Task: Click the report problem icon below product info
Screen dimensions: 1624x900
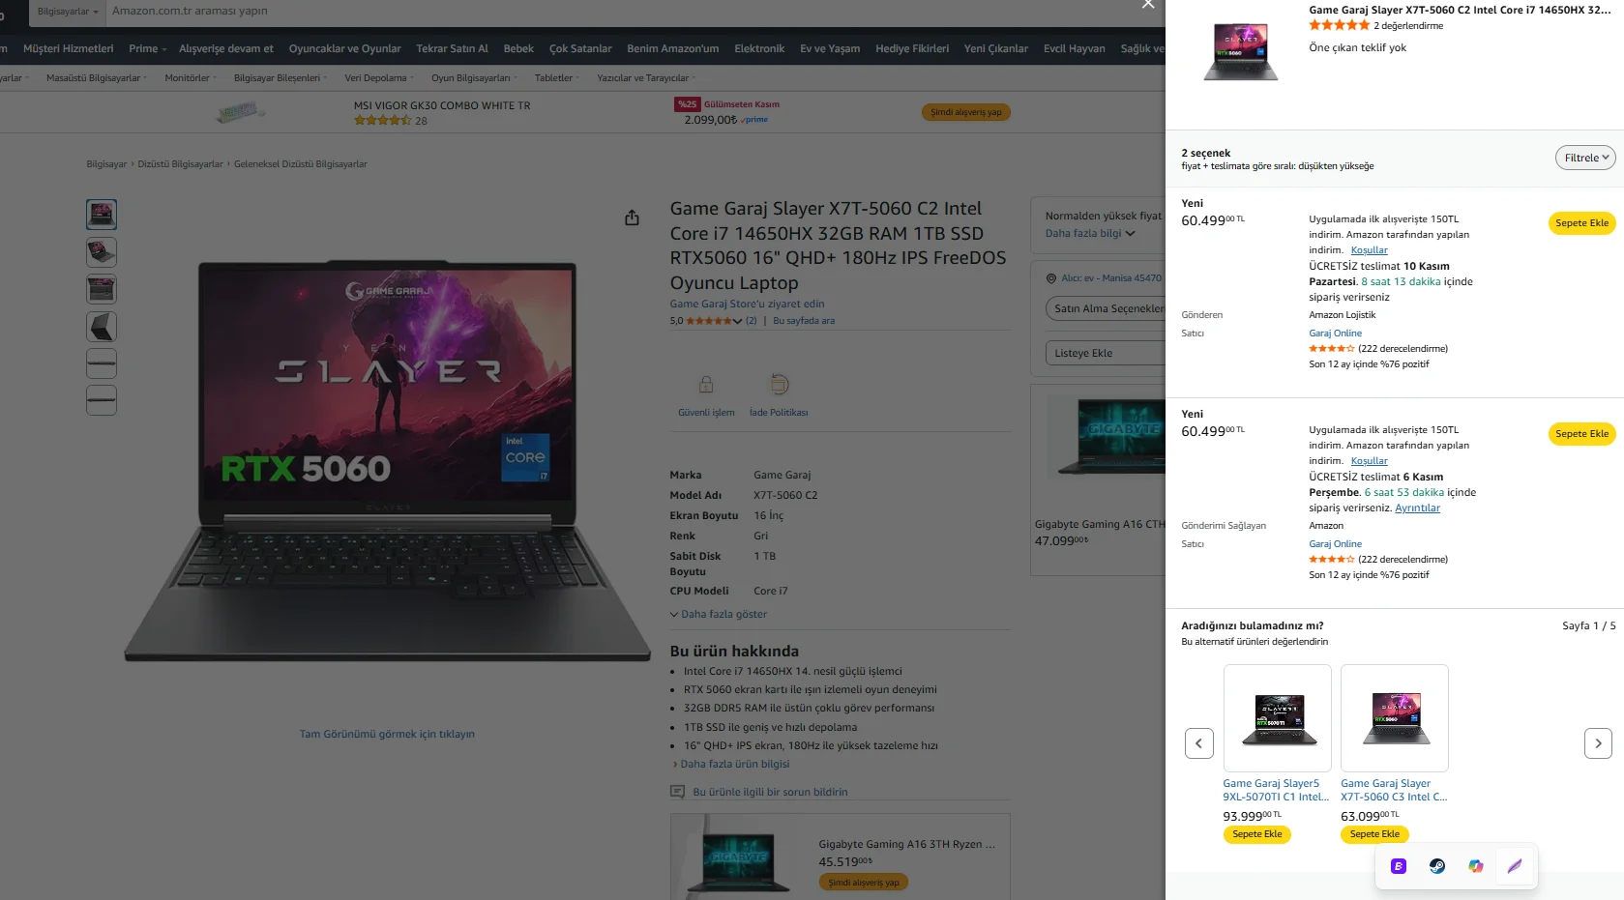Action: (x=678, y=792)
